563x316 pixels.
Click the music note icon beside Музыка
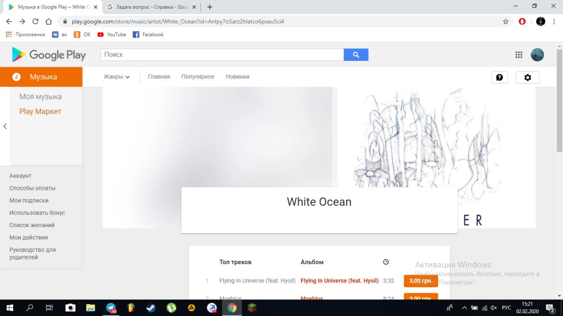(x=17, y=77)
